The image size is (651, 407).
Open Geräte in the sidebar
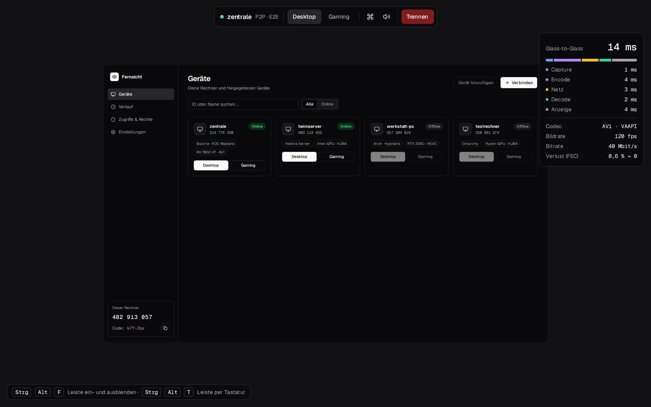coord(141,94)
